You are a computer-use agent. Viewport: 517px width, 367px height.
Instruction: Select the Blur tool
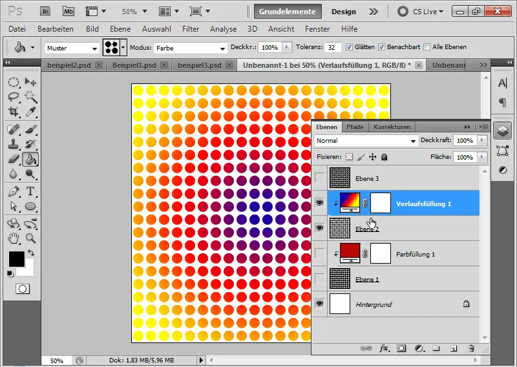pos(13,174)
